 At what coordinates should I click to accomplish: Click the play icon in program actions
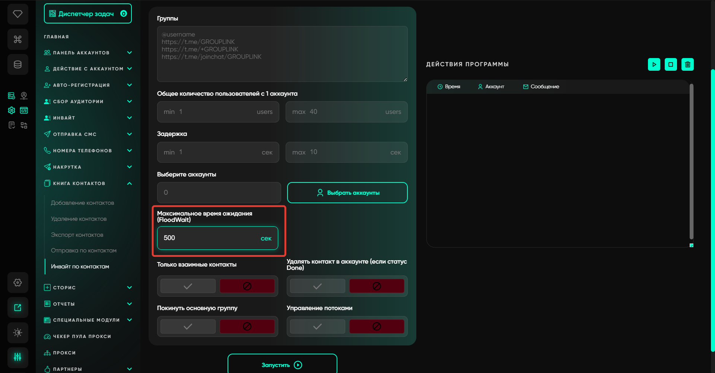tap(654, 64)
